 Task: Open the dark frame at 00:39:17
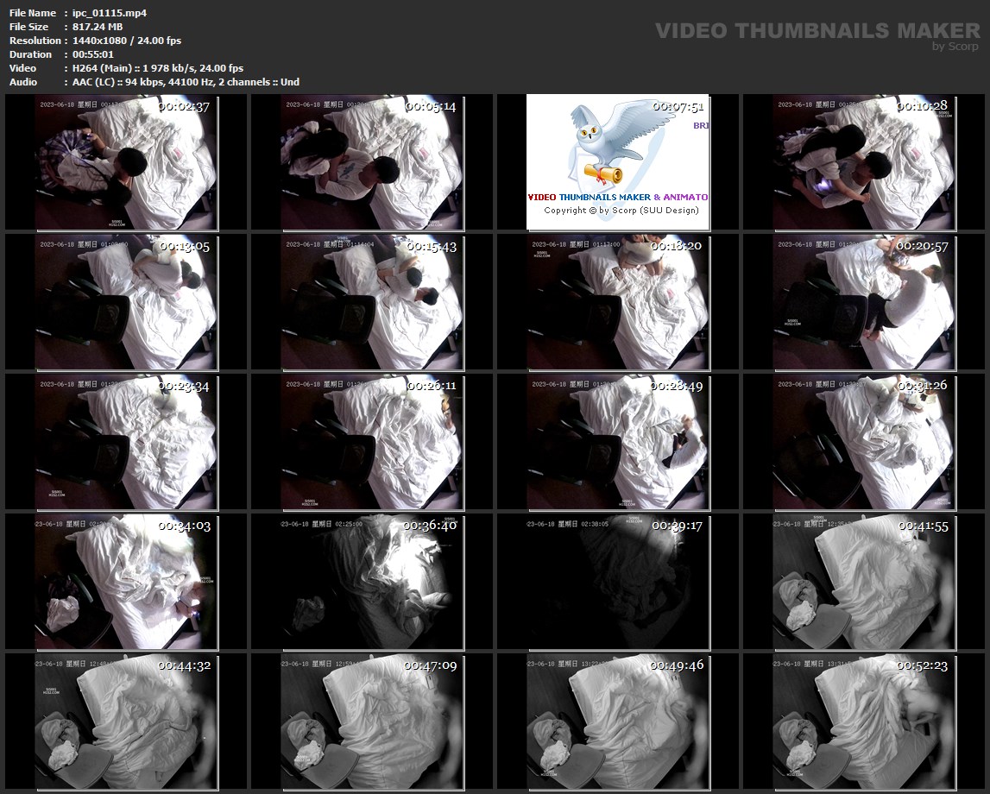click(618, 582)
